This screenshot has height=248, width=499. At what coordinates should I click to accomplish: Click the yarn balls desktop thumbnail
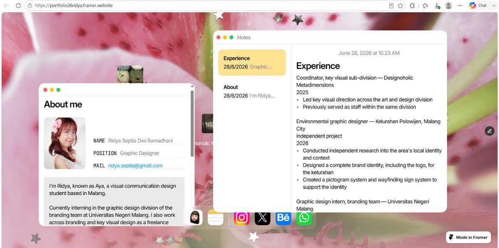click(x=130, y=74)
